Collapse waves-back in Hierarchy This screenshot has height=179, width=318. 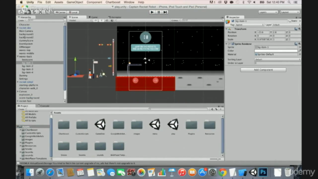pos(18,56)
